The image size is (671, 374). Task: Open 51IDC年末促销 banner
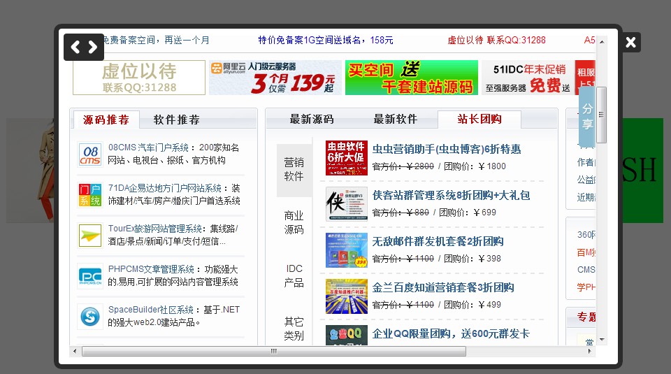coord(528,78)
